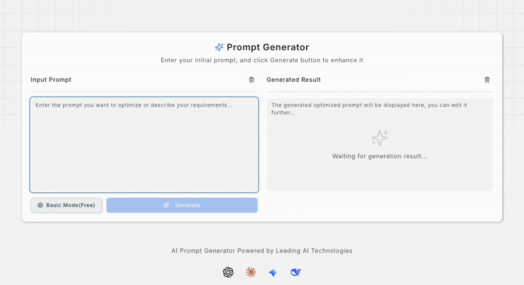Screen dimensions: 524x285
Task: Click the Prompt Generator heading
Action: point(268,47)
